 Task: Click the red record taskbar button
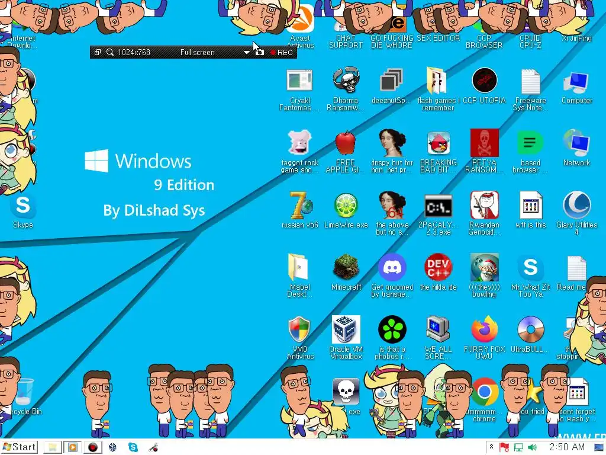tap(92, 447)
